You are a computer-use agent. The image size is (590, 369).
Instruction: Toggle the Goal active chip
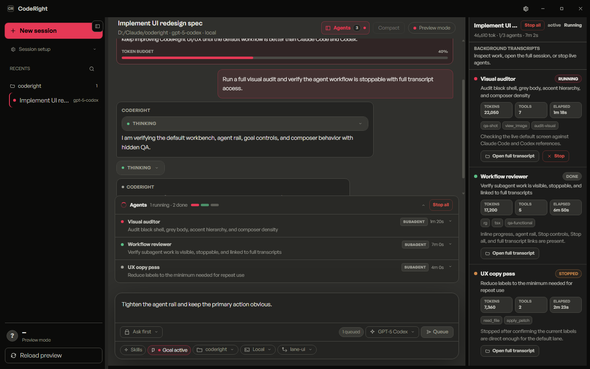[x=169, y=350]
